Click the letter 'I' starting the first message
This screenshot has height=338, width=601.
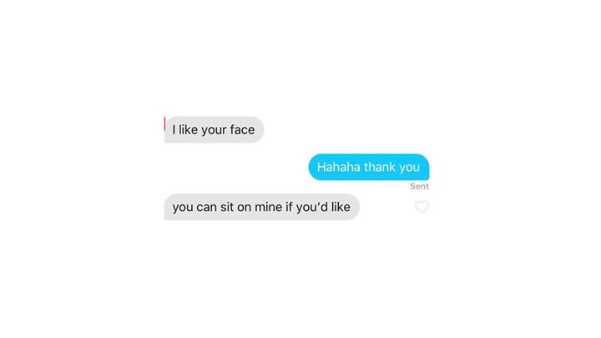(174, 129)
